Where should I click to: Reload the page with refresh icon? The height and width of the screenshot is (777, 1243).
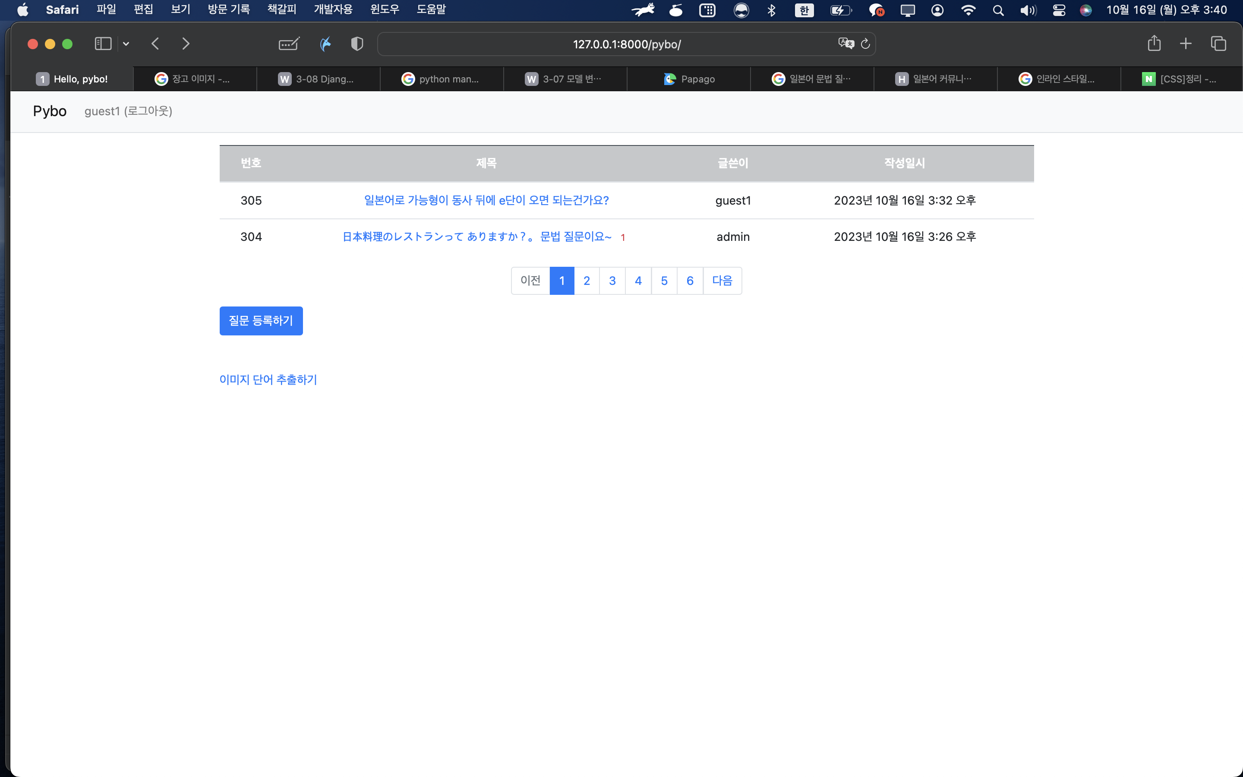coord(865,44)
